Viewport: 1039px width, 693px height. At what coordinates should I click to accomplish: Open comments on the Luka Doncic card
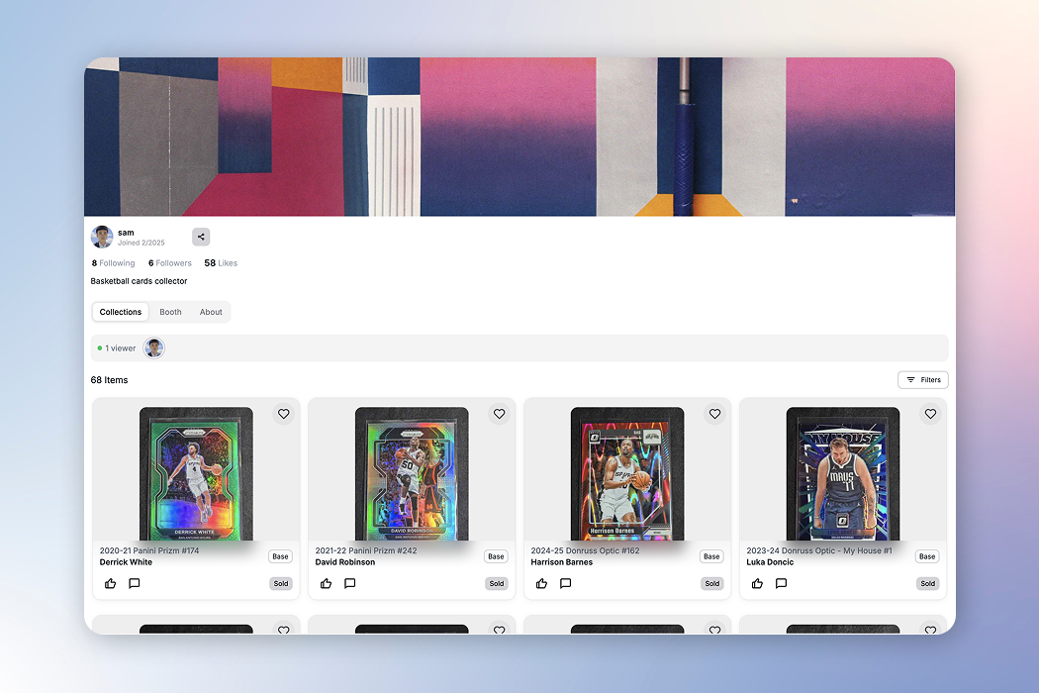click(782, 583)
